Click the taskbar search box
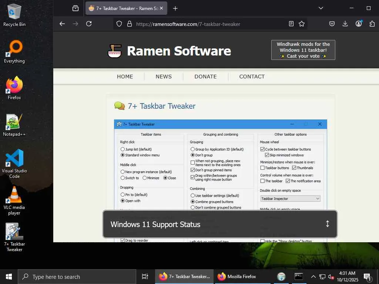 tap(77, 277)
